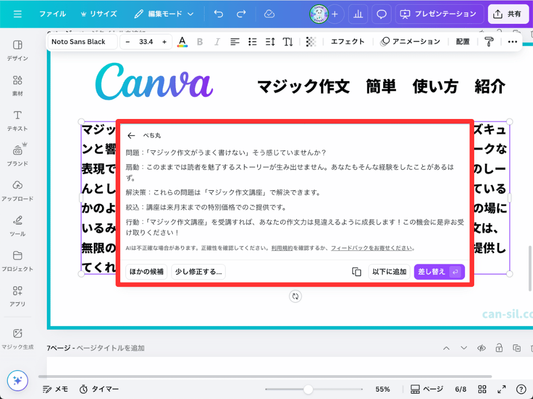Viewport: 533px width, 399px height.
Task: Go back from the Magic Write result
Action: click(131, 136)
